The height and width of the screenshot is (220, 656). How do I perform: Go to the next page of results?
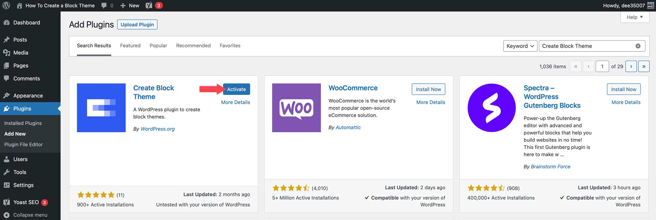coord(631,66)
